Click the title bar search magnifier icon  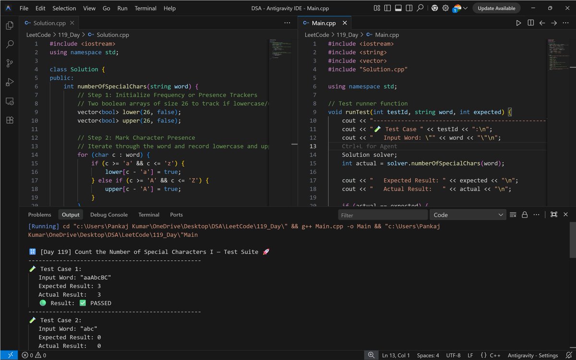(420, 8)
